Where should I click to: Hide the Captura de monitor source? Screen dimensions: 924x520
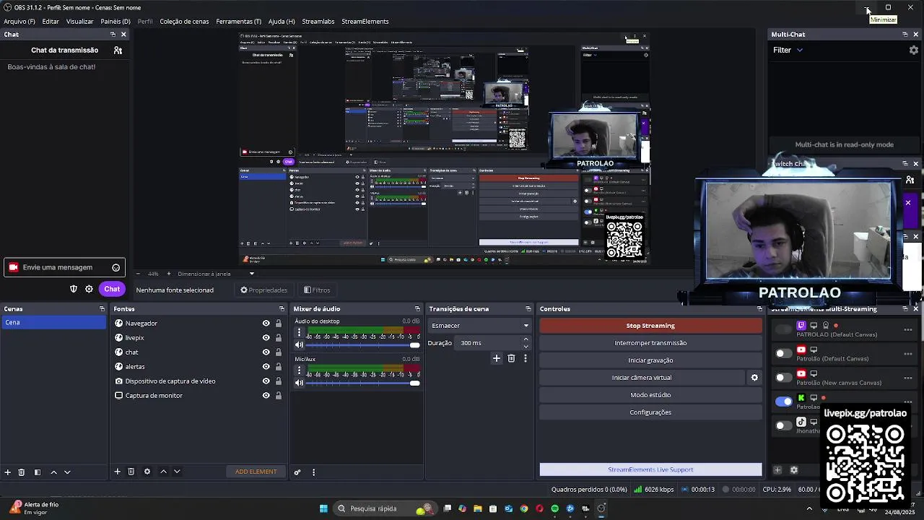tap(266, 396)
